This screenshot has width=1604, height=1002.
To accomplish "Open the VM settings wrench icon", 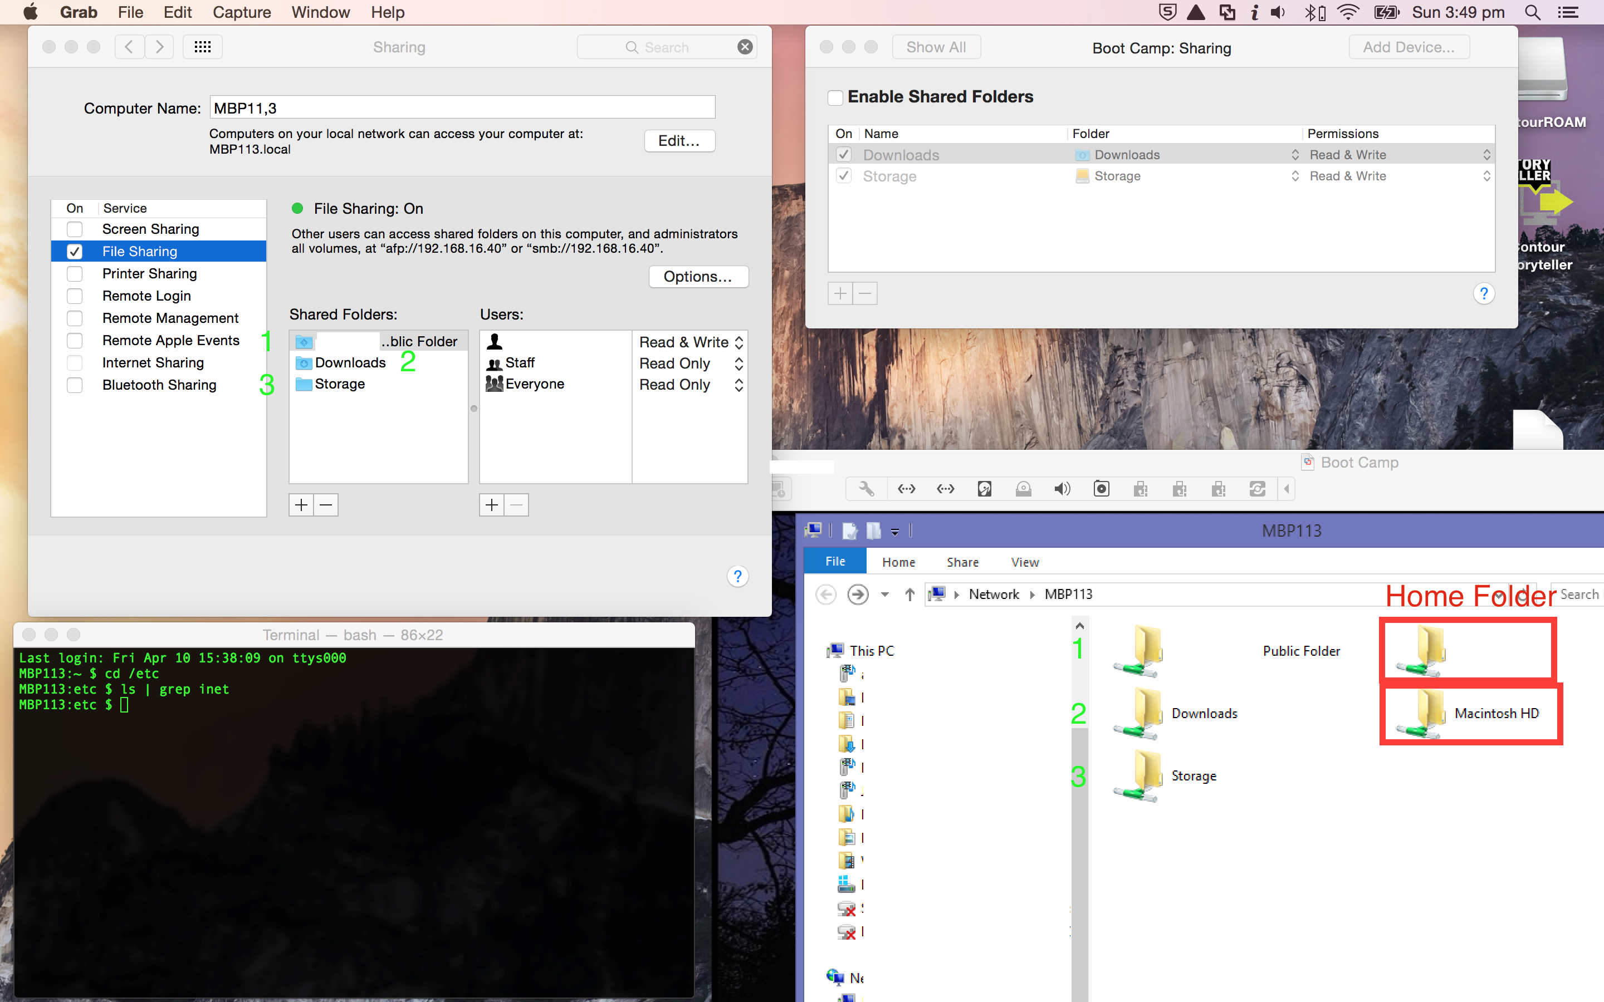I will pos(866,489).
